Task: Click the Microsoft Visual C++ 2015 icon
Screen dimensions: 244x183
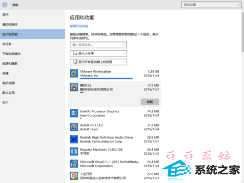Action: click(74, 163)
